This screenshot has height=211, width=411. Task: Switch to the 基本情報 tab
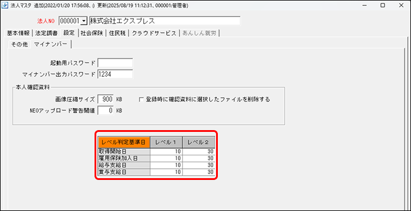(18, 33)
